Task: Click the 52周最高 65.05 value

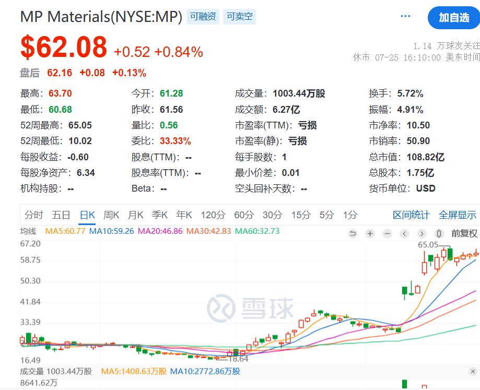Action: (x=80, y=125)
